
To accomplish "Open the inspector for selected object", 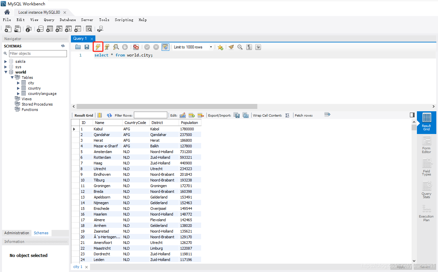I will 29,29.
